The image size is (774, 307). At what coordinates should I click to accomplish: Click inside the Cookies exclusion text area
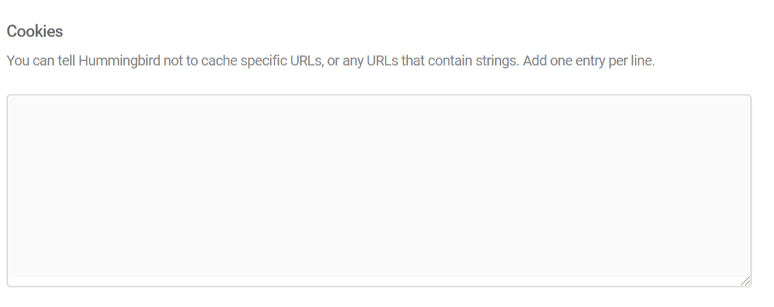(x=378, y=190)
